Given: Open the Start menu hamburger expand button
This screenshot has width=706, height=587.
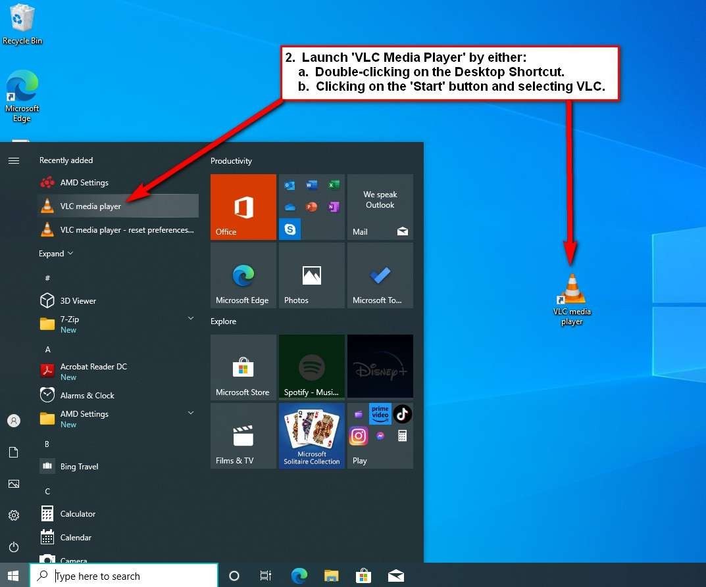Looking at the screenshot, I should [14, 160].
